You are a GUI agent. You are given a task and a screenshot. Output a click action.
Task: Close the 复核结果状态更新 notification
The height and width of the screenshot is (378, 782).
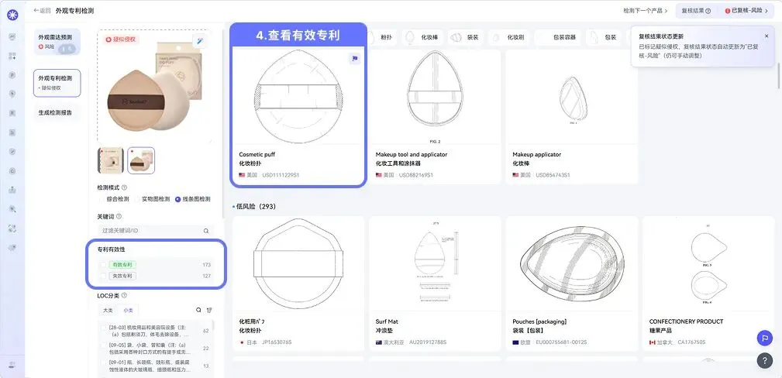[x=766, y=36]
